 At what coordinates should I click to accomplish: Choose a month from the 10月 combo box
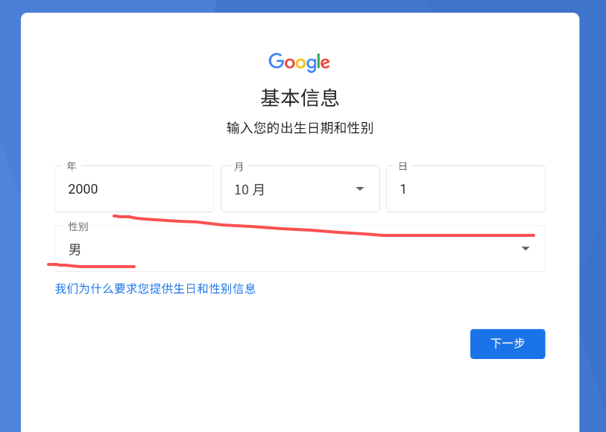pos(300,188)
